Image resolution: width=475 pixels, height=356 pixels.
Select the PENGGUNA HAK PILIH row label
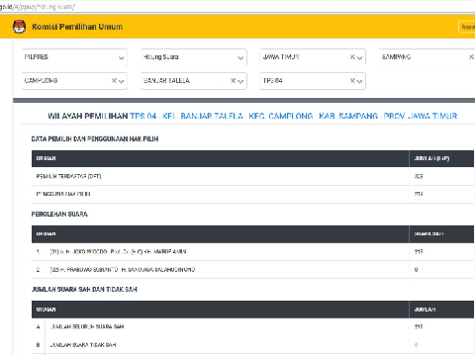pos(63,194)
